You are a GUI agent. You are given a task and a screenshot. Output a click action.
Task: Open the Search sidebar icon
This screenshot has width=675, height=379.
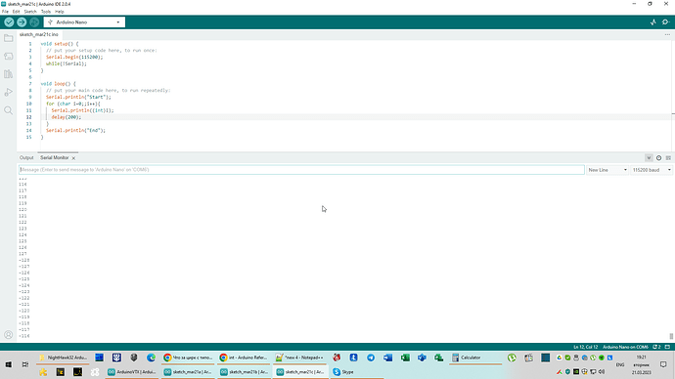[8, 110]
